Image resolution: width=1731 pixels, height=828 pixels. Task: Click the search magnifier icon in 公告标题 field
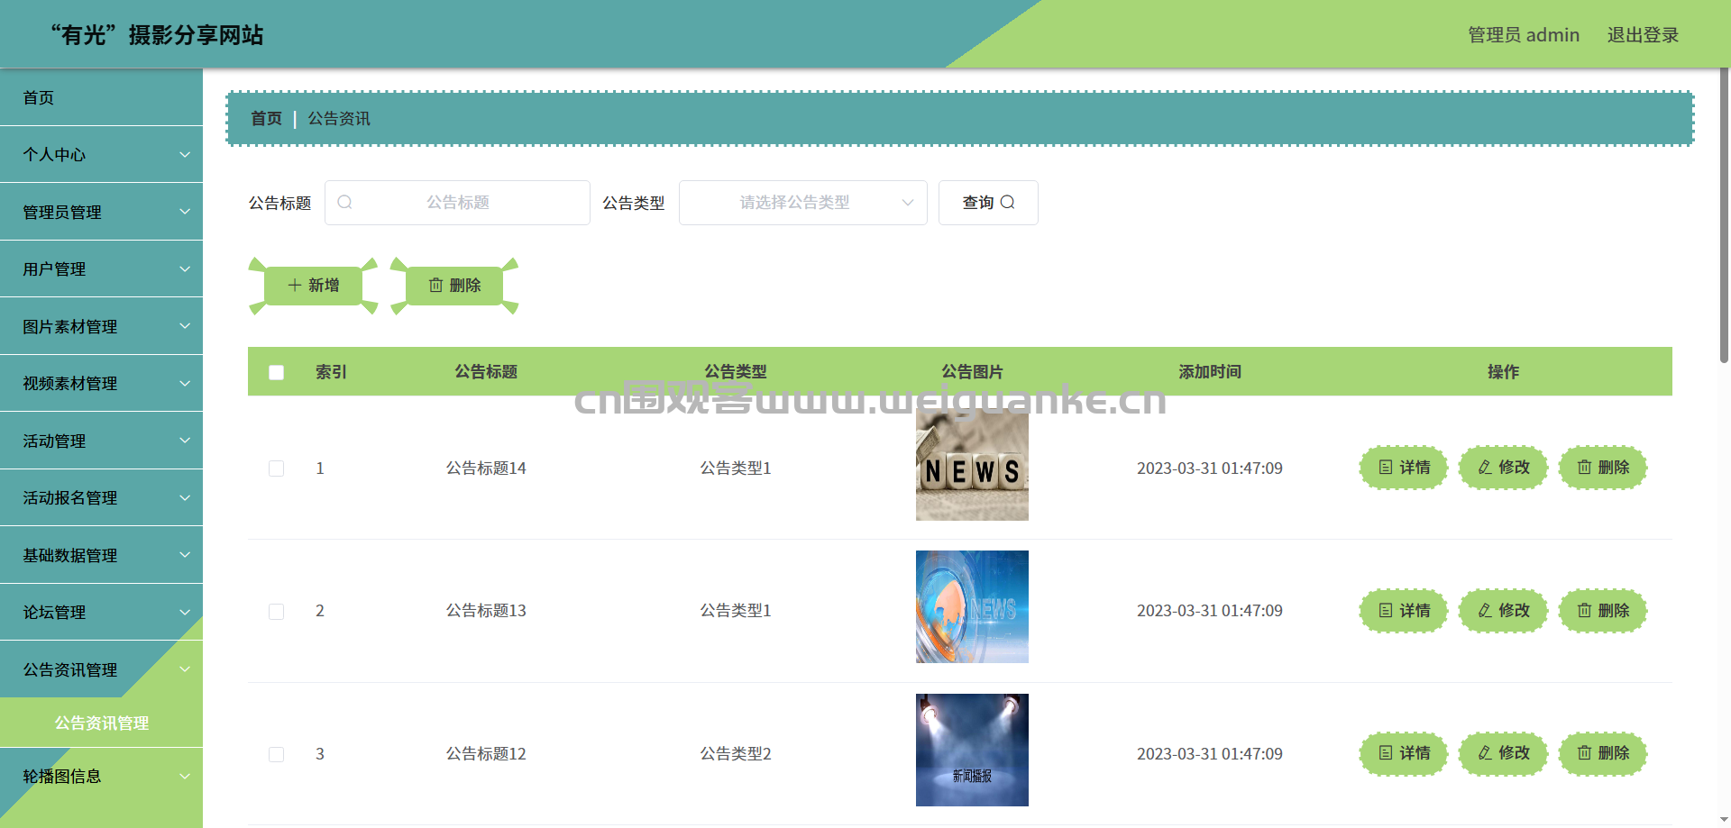(x=344, y=203)
